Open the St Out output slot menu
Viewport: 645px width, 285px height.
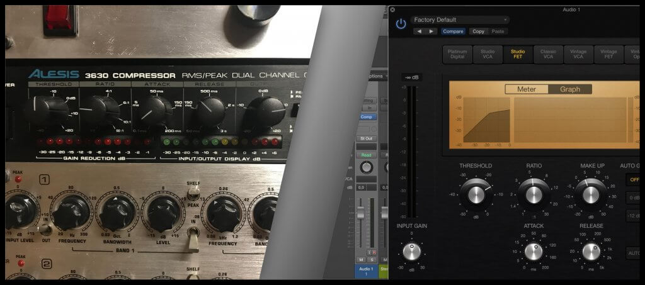click(367, 138)
